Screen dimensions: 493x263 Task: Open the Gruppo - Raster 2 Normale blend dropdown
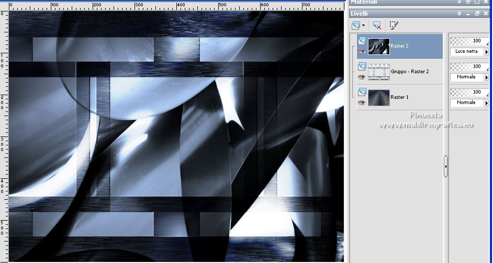coord(470,77)
